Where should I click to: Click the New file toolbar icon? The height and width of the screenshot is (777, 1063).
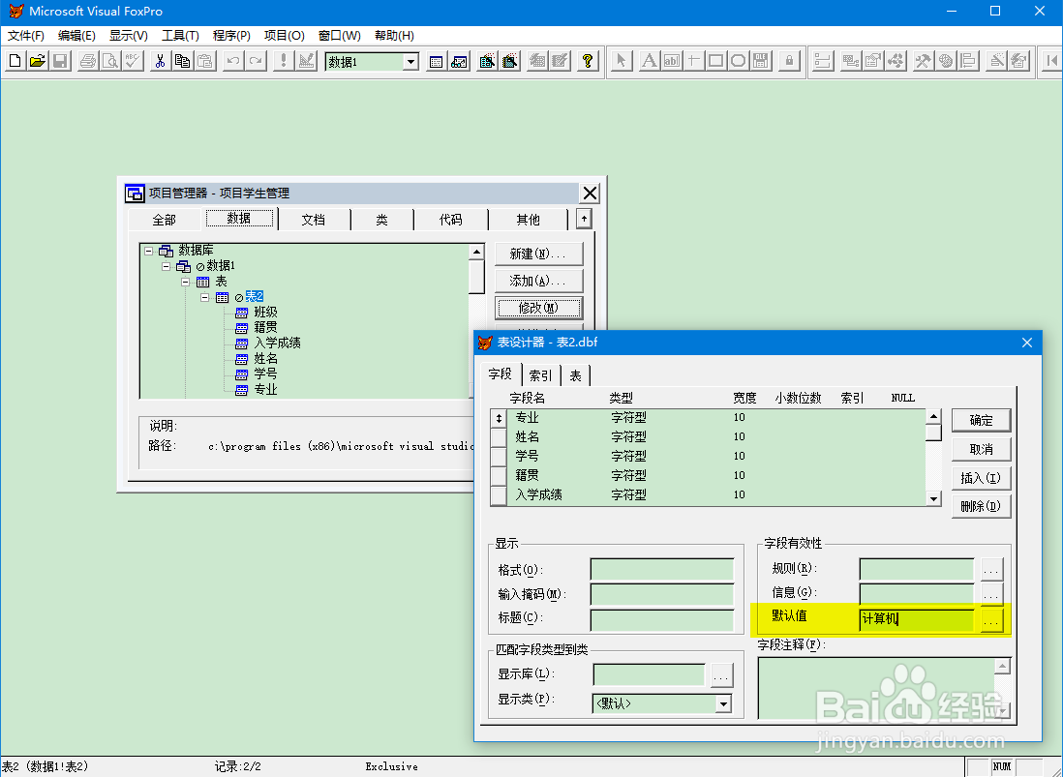[x=15, y=61]
